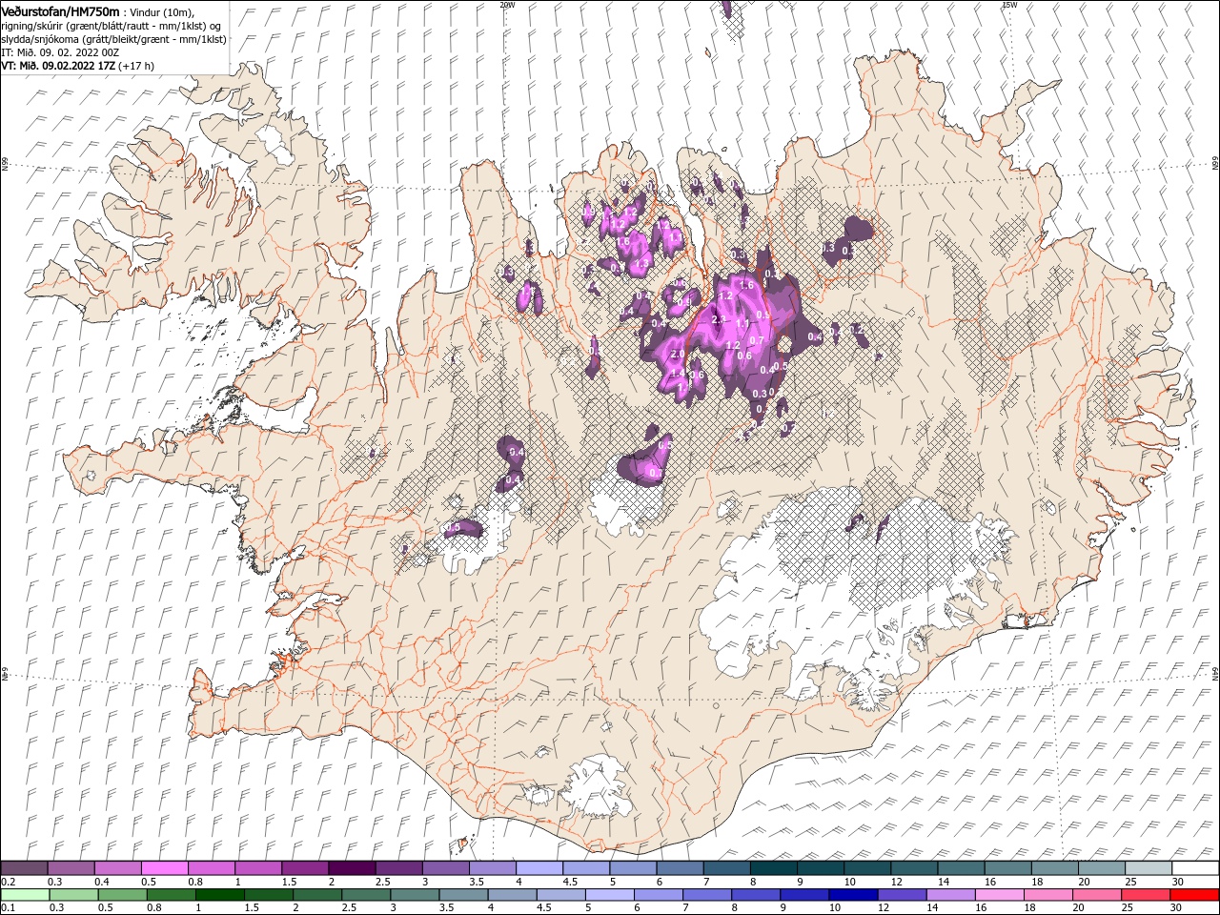Screen dimensions: 1220x915
Task: Click the 'IT: Mið. 09. 02. 2022 00Z' line
Action: (x=60, y=52)
